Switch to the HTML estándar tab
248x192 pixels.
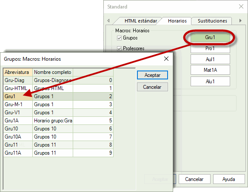tap(141, 21)
